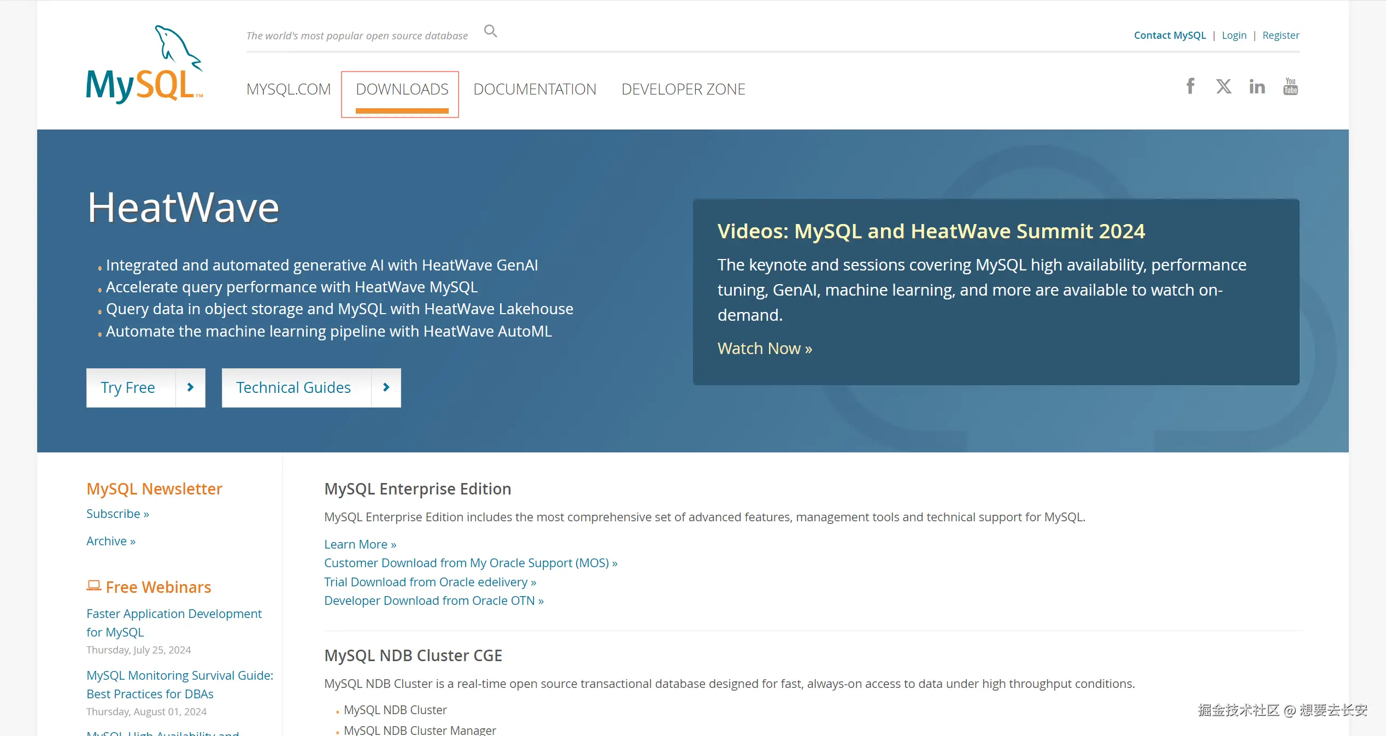This screenshot has height=736, width=1386.
Task: Click the MySQL dolphin logo
Action: [145, 65]
